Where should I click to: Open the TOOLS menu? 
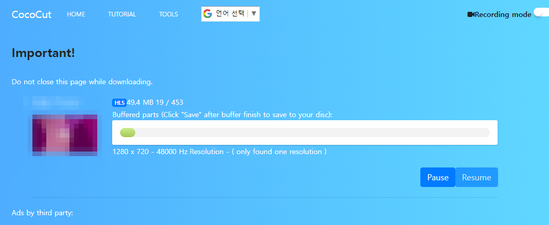(168, 14)
